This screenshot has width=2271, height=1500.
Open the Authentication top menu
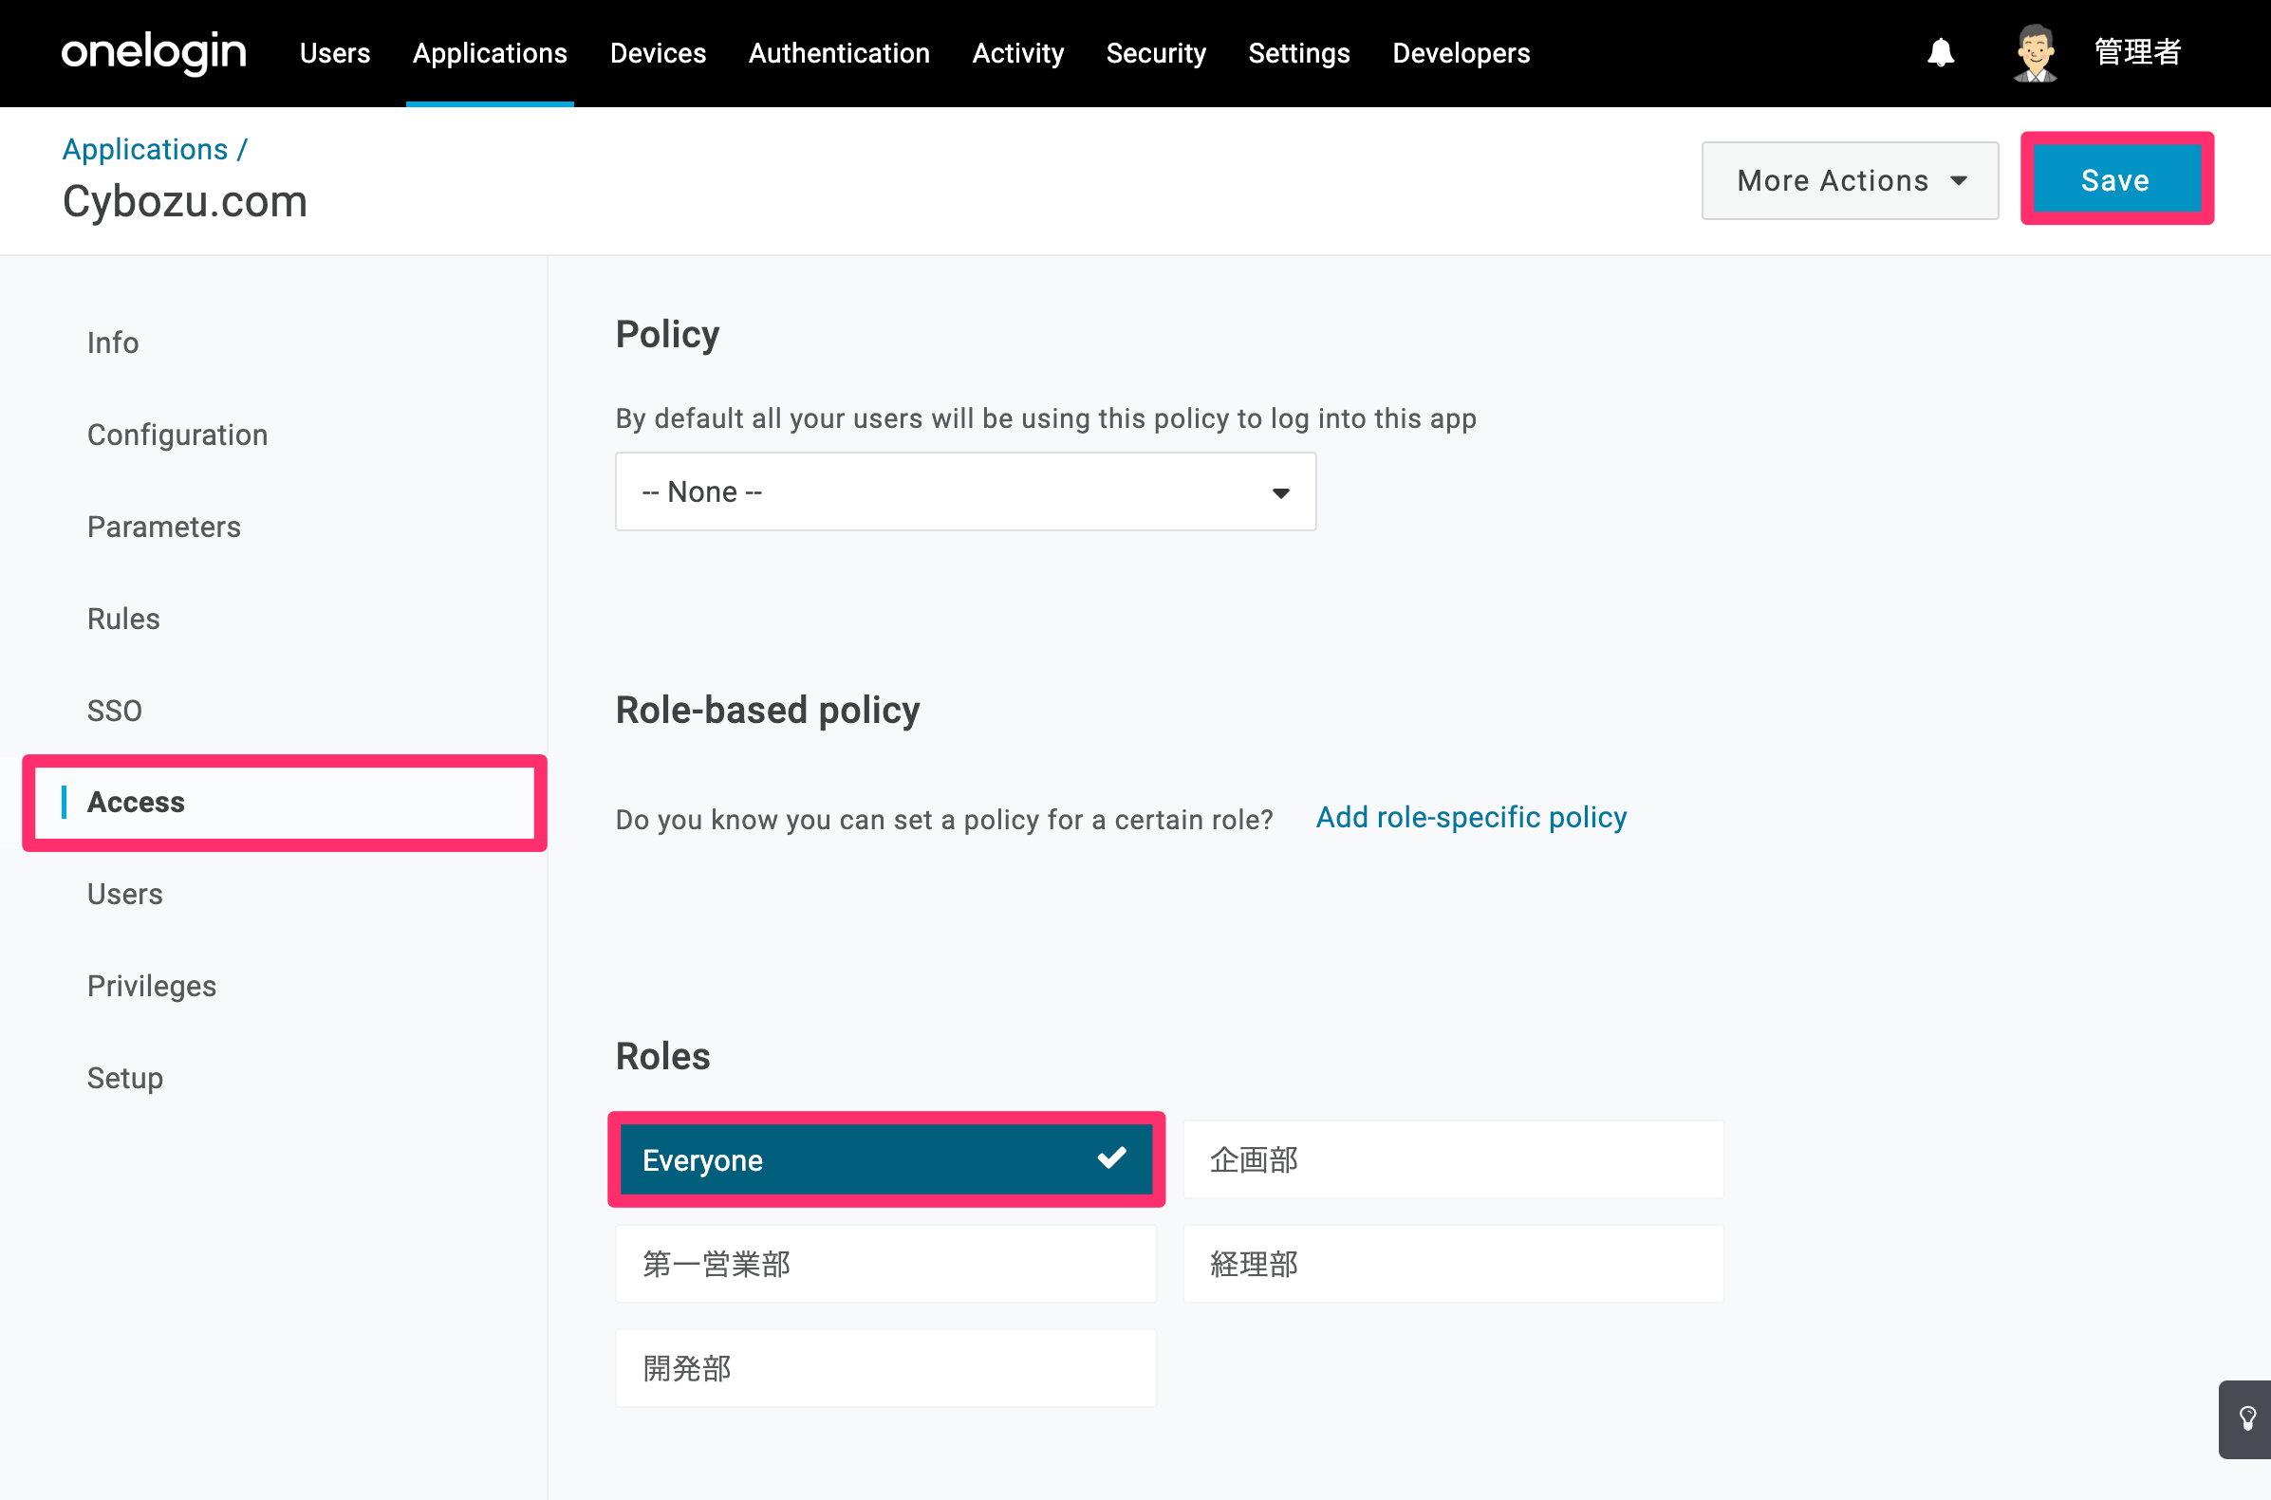(839, 53)
